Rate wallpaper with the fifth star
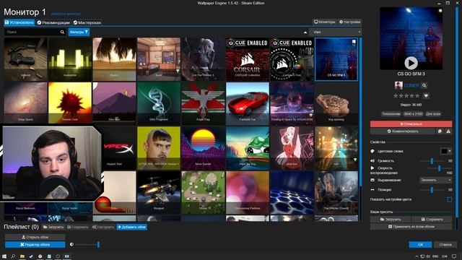The height and width of the screenshot is (260, 462). (x=417, y=96)
